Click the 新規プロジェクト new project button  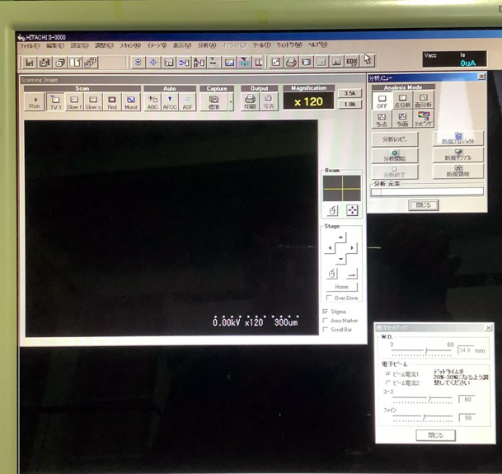click(458, 138)
